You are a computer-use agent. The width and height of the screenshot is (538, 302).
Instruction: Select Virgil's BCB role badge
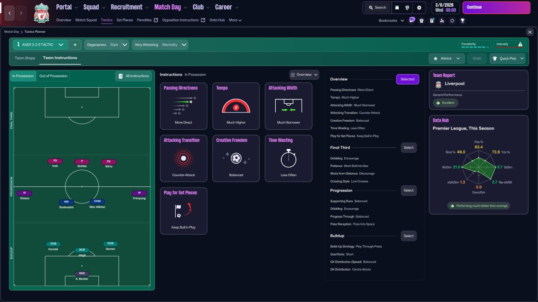coord(82,250)
